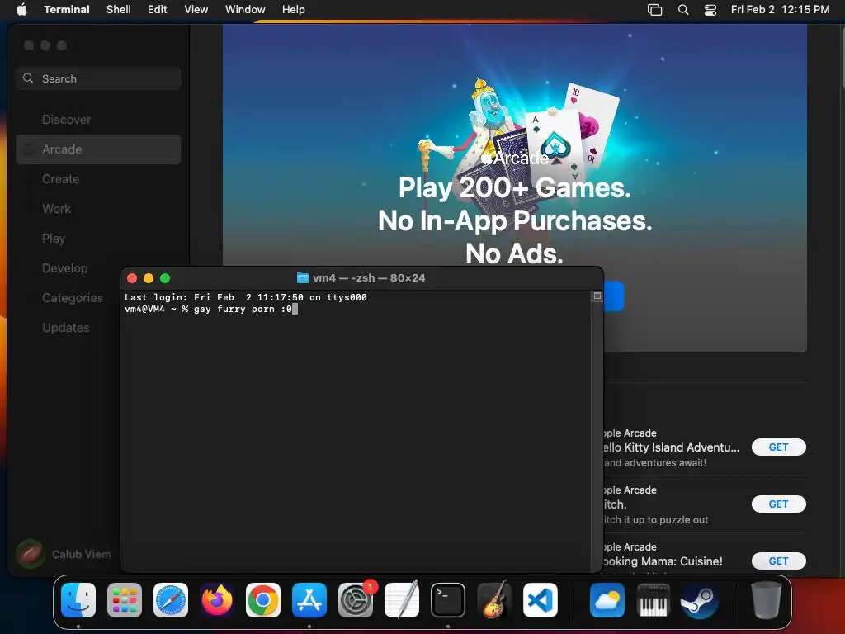Open the Apple menu
This screenshot has width=845, height=634.
[x=21, y=9]
